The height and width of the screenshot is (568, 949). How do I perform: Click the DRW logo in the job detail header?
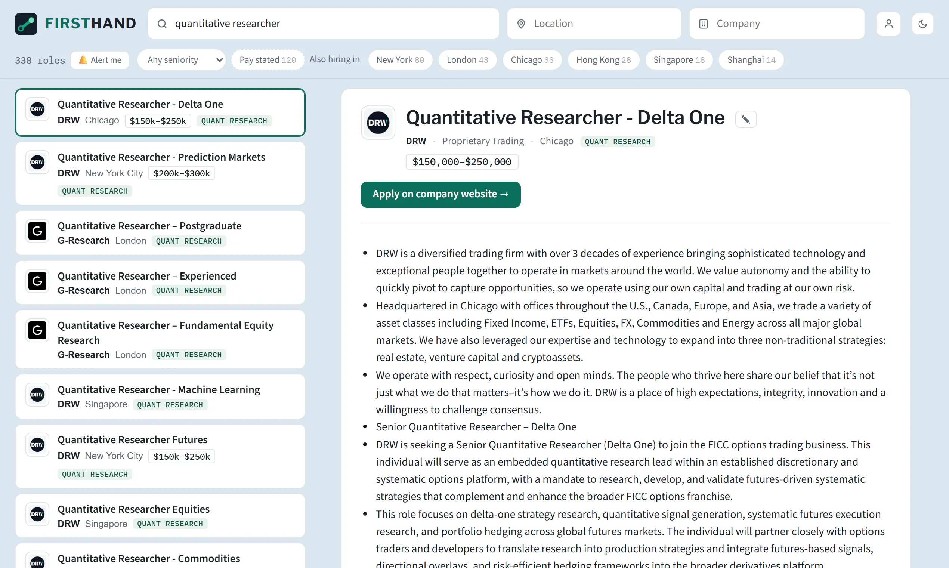pyautogui.click(x=378, y=123)
